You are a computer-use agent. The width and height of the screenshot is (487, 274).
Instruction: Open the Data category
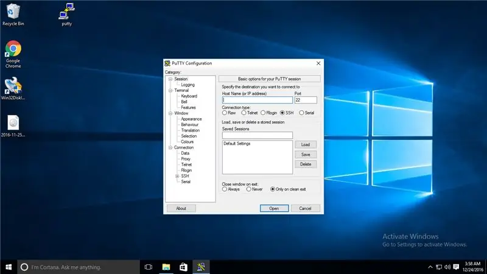point(185,153)
